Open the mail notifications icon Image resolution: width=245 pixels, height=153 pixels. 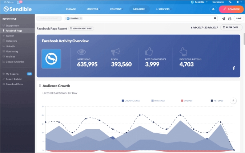pos(19,2)
